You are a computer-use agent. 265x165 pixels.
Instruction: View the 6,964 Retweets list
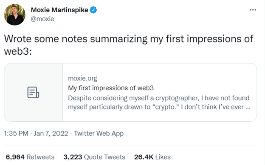(x=30, y=157)
